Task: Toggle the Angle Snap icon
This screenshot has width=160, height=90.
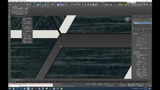Action: click(63, 5)
